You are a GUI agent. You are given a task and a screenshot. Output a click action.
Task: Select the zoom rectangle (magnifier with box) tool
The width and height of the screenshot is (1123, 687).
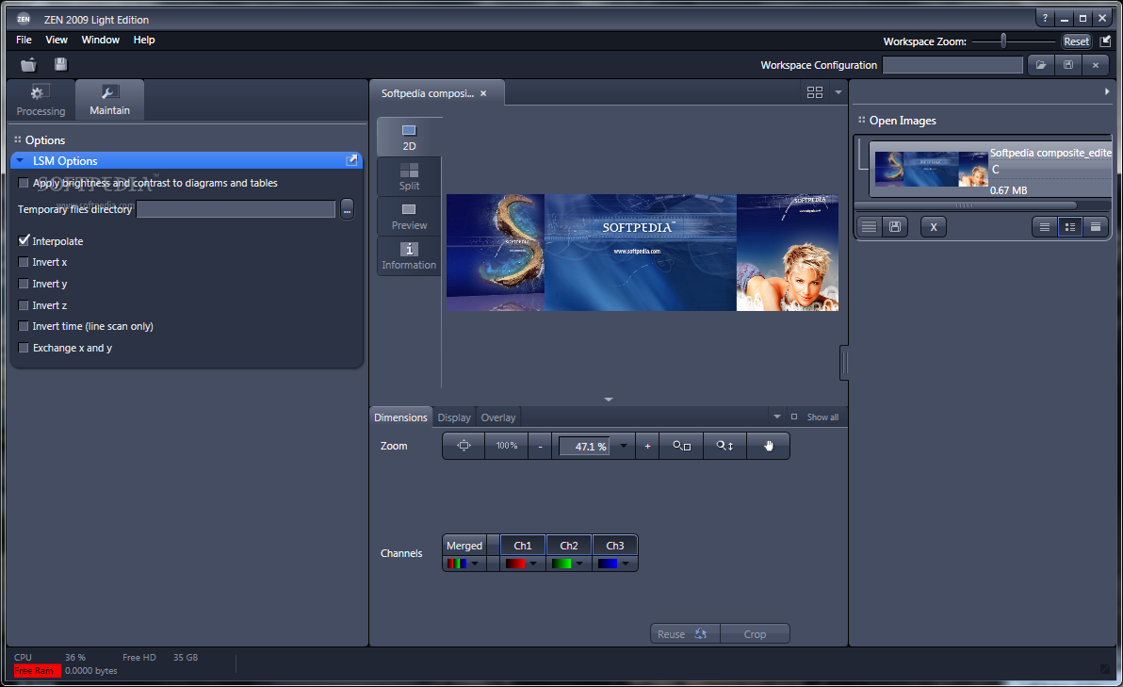click(682, 446)
